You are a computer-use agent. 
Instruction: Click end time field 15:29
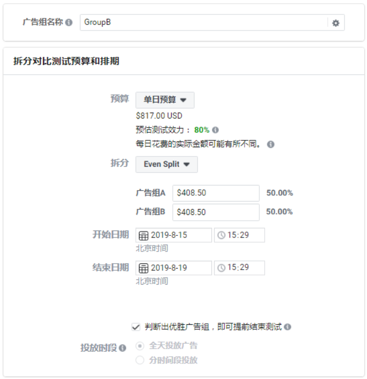(x=239, y=268)
